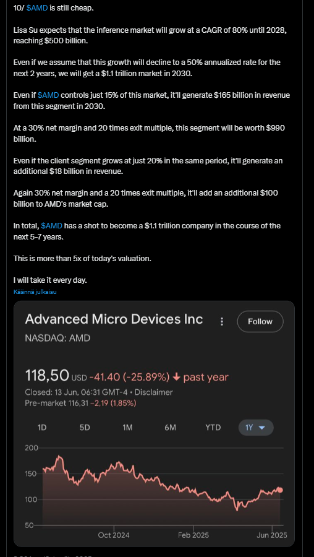Open $AMD cashtag in first line
This screenshot has width=314, height=557.
[x=37, y=8]
